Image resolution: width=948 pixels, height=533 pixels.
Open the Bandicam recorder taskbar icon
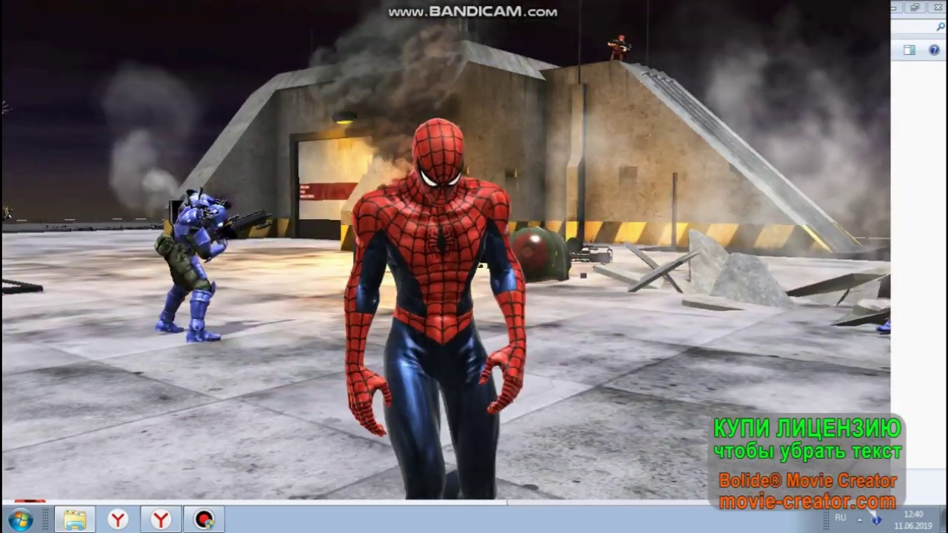click(204, 520)
